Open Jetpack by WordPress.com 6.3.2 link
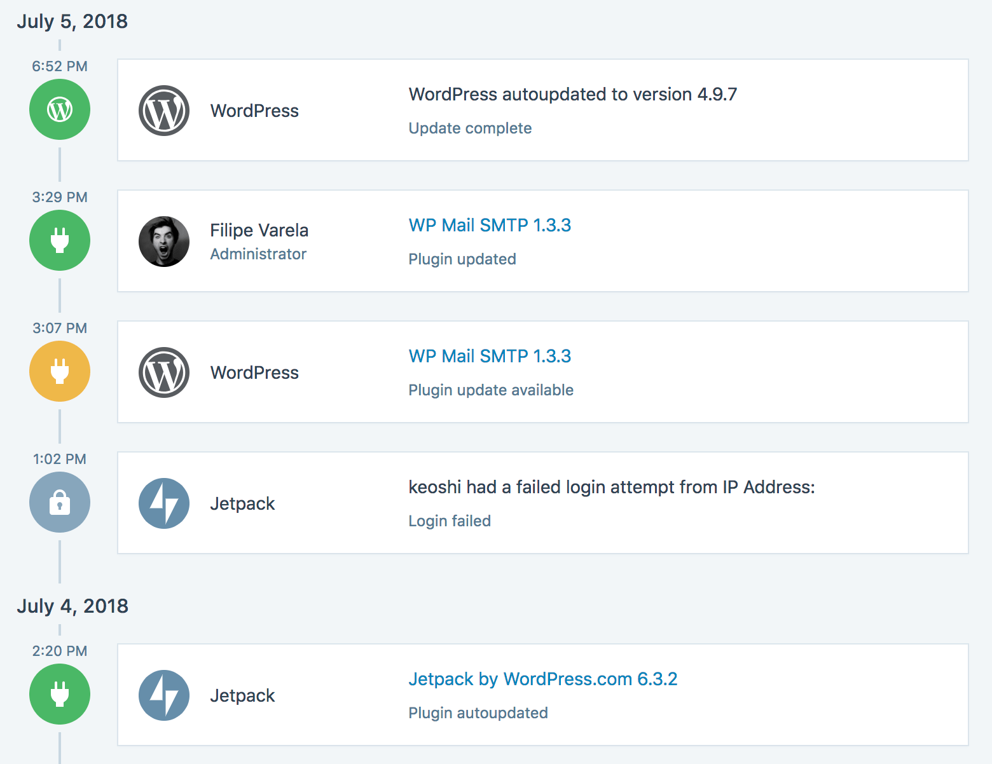Viewport: 992px width, 764px height. [x=542, y=679]
